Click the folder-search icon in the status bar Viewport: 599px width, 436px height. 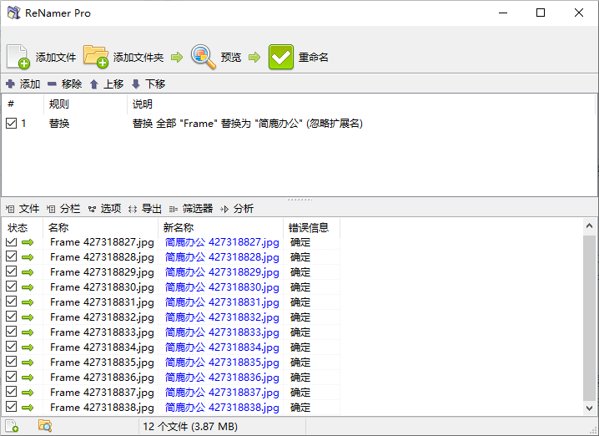point(45,426)
